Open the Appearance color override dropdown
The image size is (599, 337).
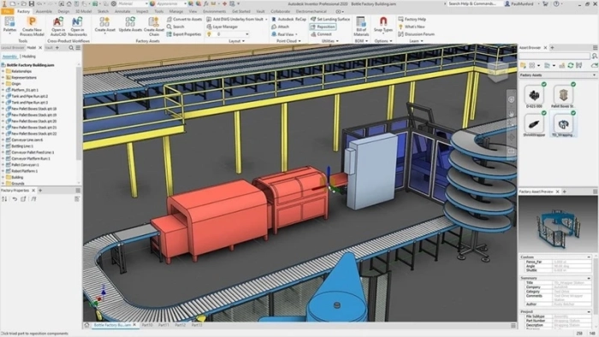click(168, 3)
